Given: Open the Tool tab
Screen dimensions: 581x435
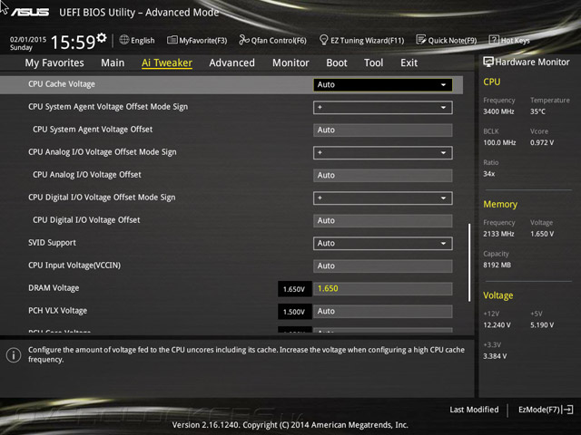Looking at the screenshot, I should click(x=373, y=63).
